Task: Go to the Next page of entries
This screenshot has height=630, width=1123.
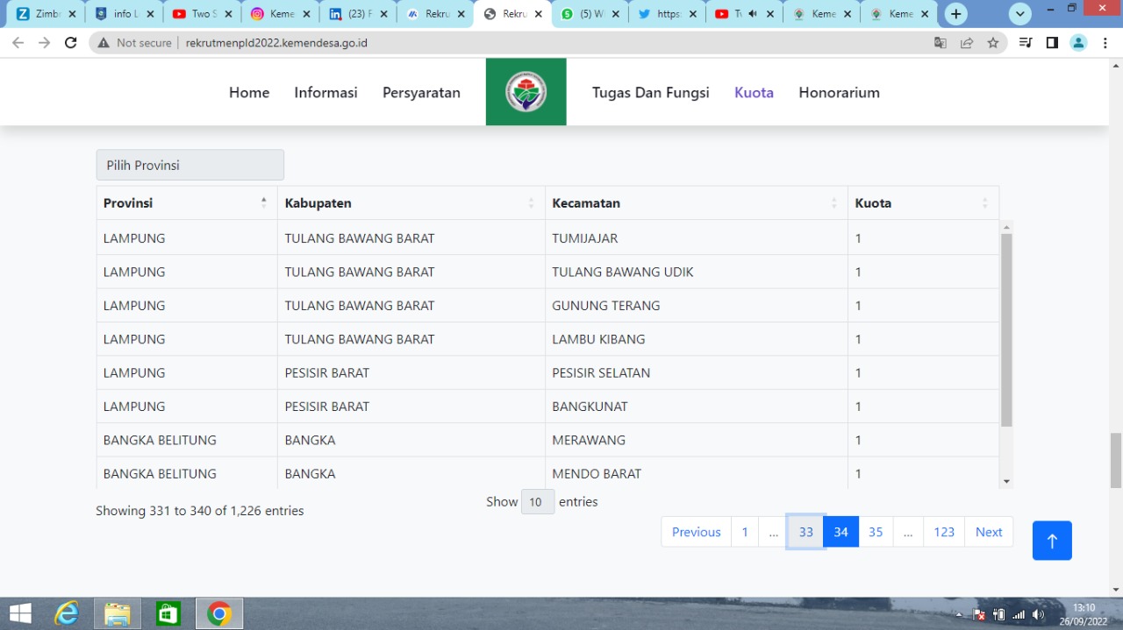Action: point(988,532)
